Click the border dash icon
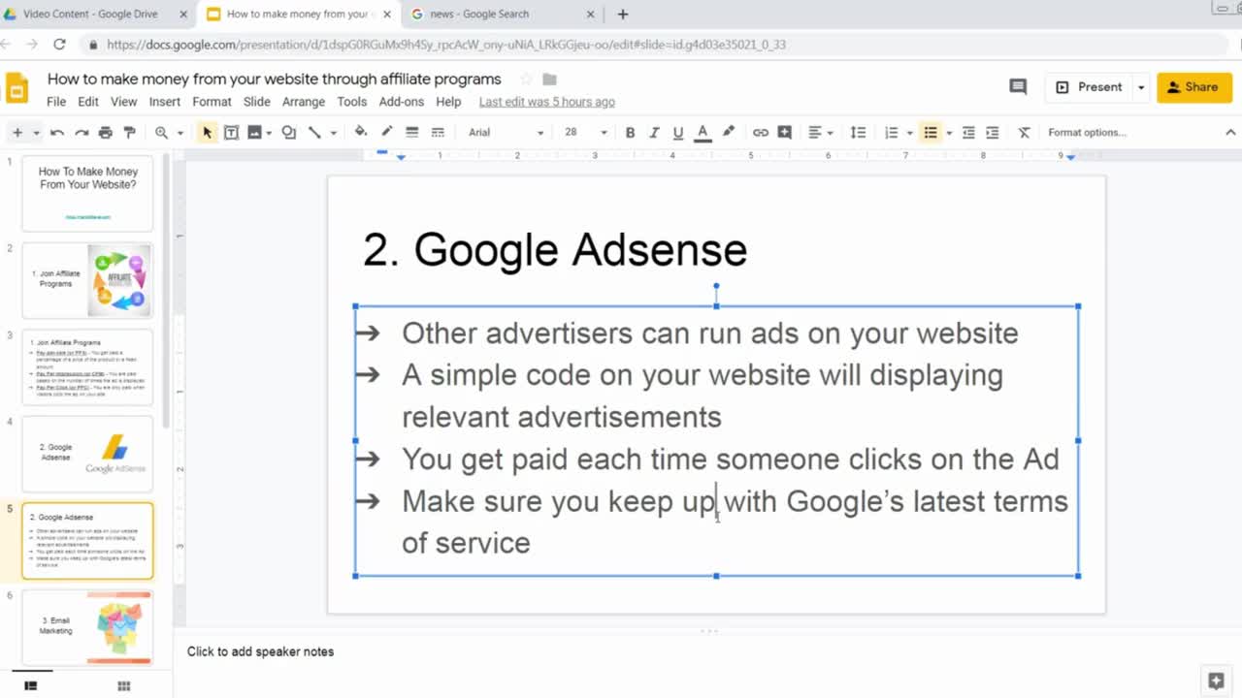Image resolution: width=1242 pixels, height=698 pixels. [x=438, y=133]
